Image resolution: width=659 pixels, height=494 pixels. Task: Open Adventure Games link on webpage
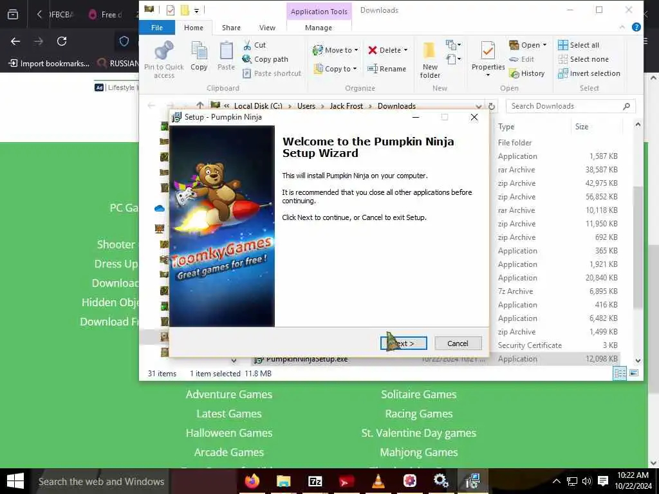tap(229, 394)
